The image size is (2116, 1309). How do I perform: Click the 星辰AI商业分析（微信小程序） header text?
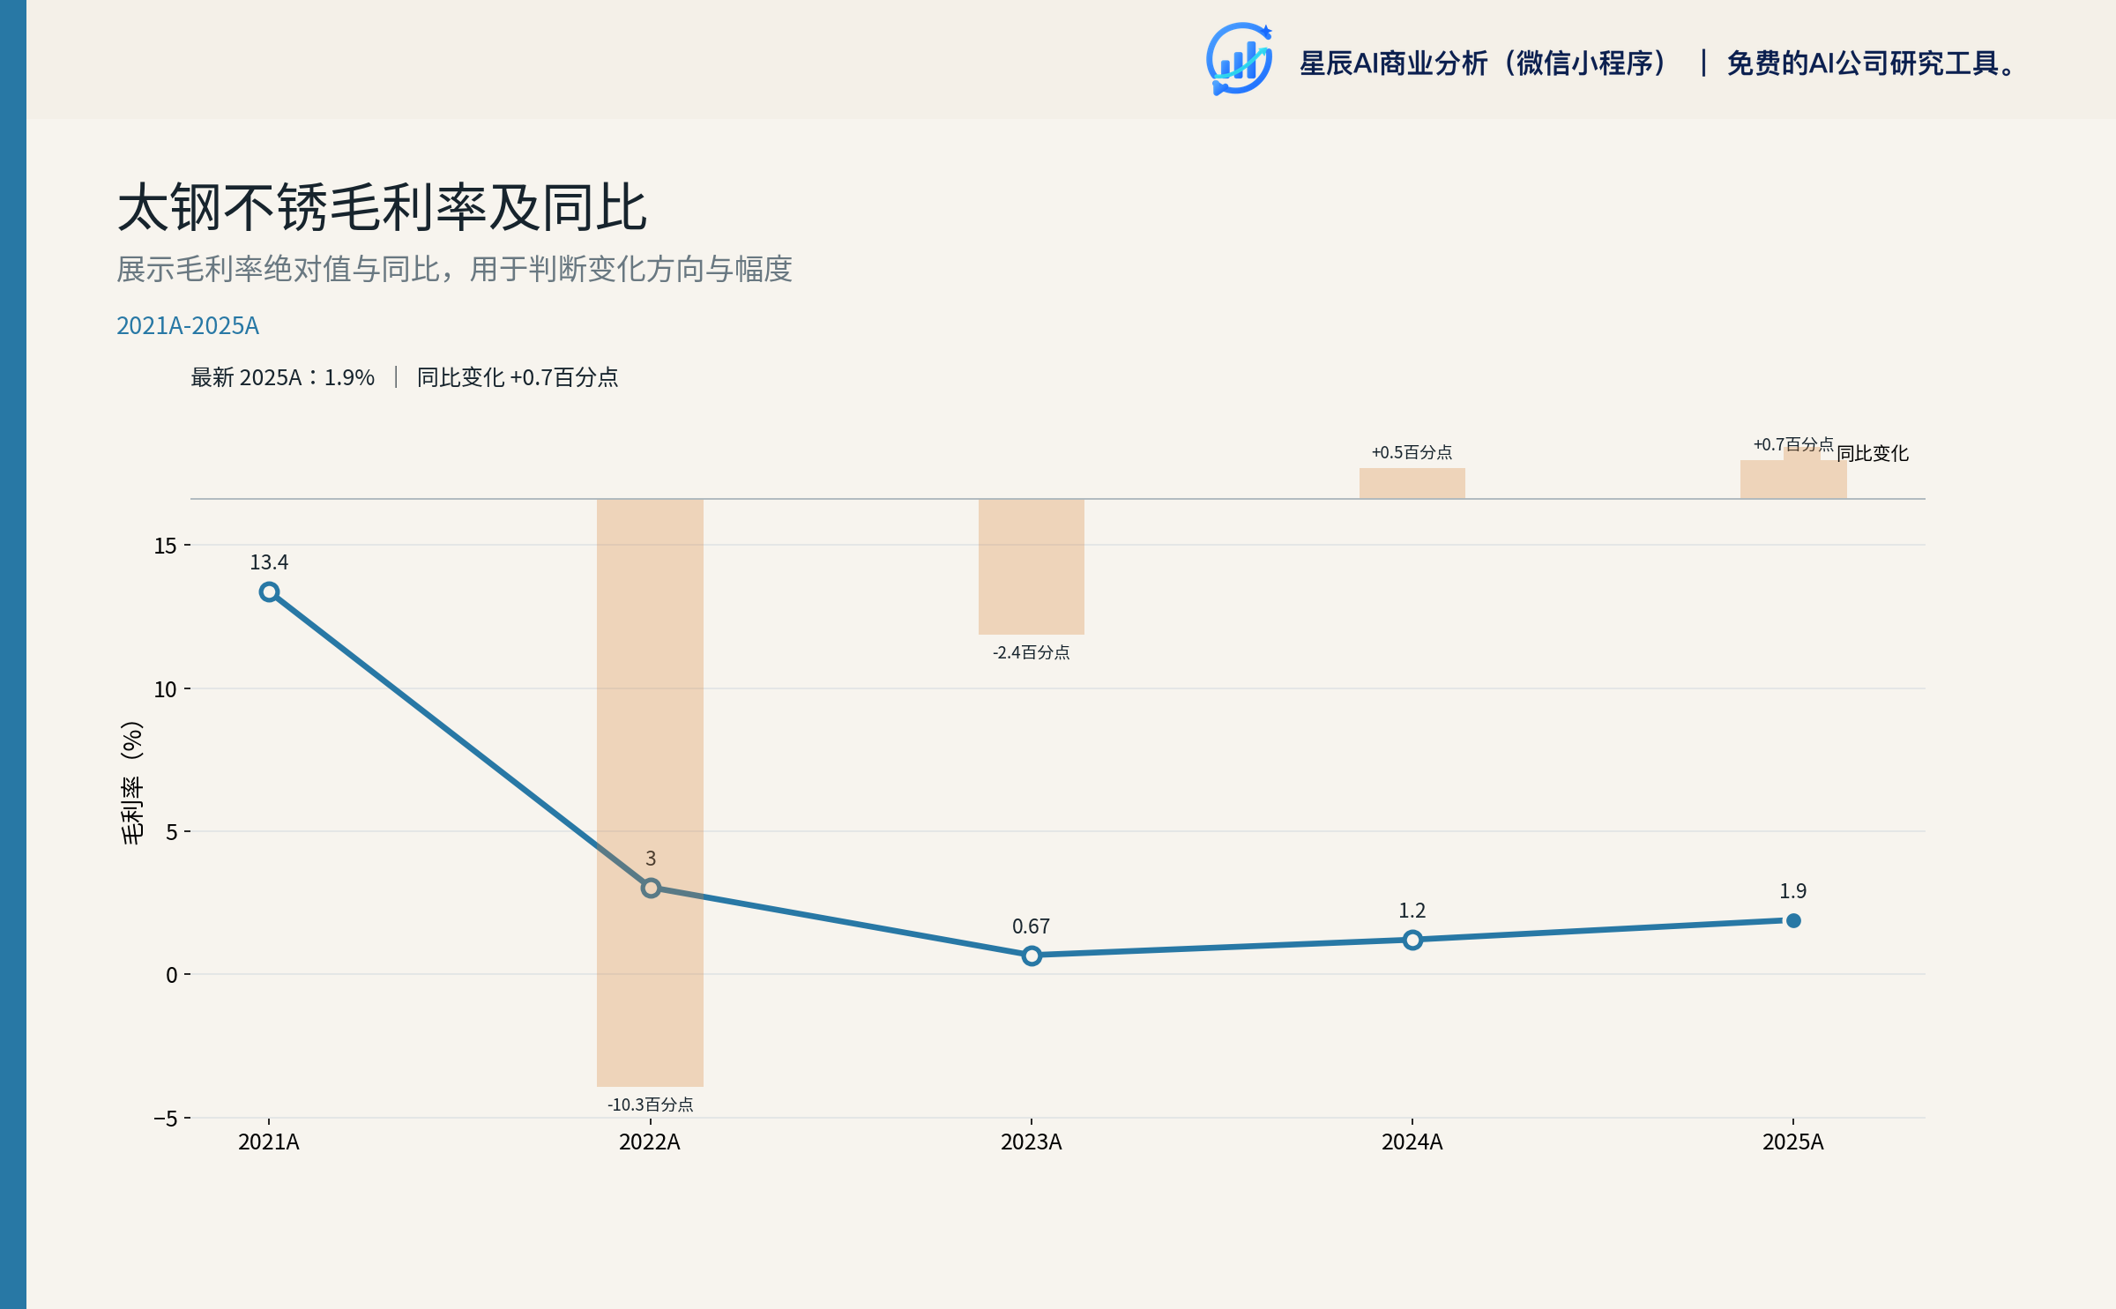tap(1485, 63)
